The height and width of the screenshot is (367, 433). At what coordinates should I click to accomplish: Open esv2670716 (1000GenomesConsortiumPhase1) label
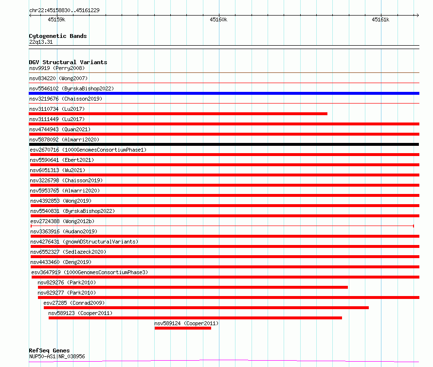88,150
